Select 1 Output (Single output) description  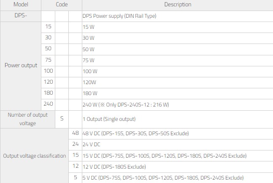click(109, 119)
